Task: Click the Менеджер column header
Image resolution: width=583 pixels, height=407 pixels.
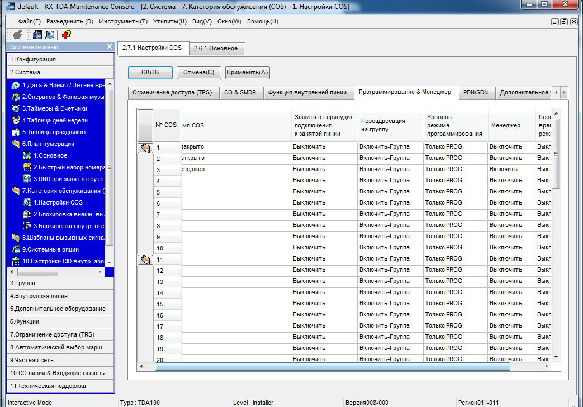Action: click(x=511, y=125)
